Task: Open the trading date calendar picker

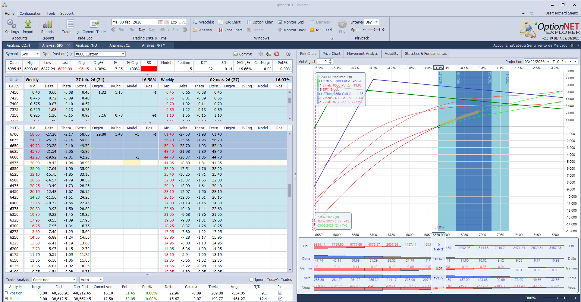Action: point(161,22)
